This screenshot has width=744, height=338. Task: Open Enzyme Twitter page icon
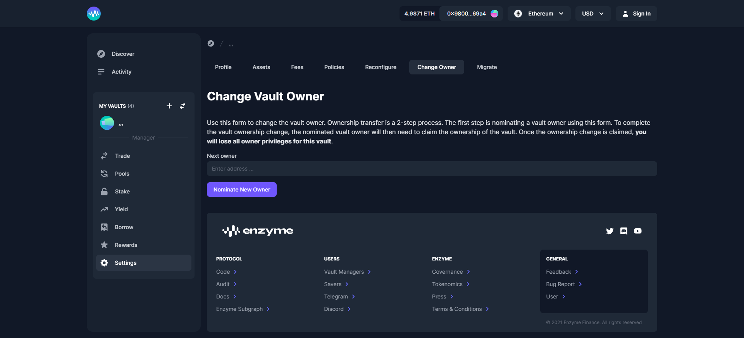coord(610,231)
